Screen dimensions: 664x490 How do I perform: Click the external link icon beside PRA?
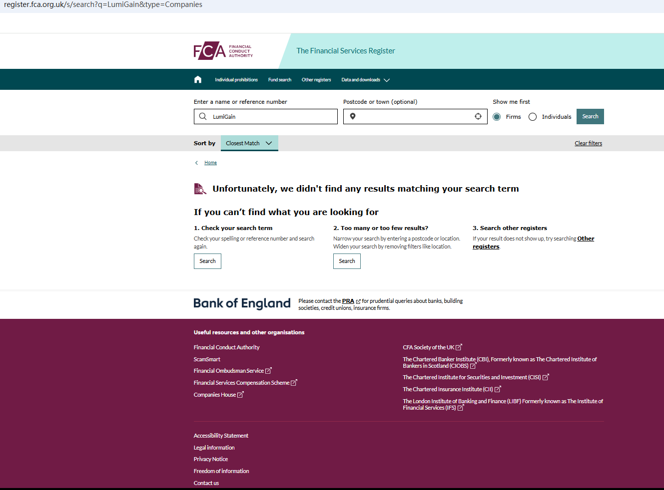click(x=358, y=301)
